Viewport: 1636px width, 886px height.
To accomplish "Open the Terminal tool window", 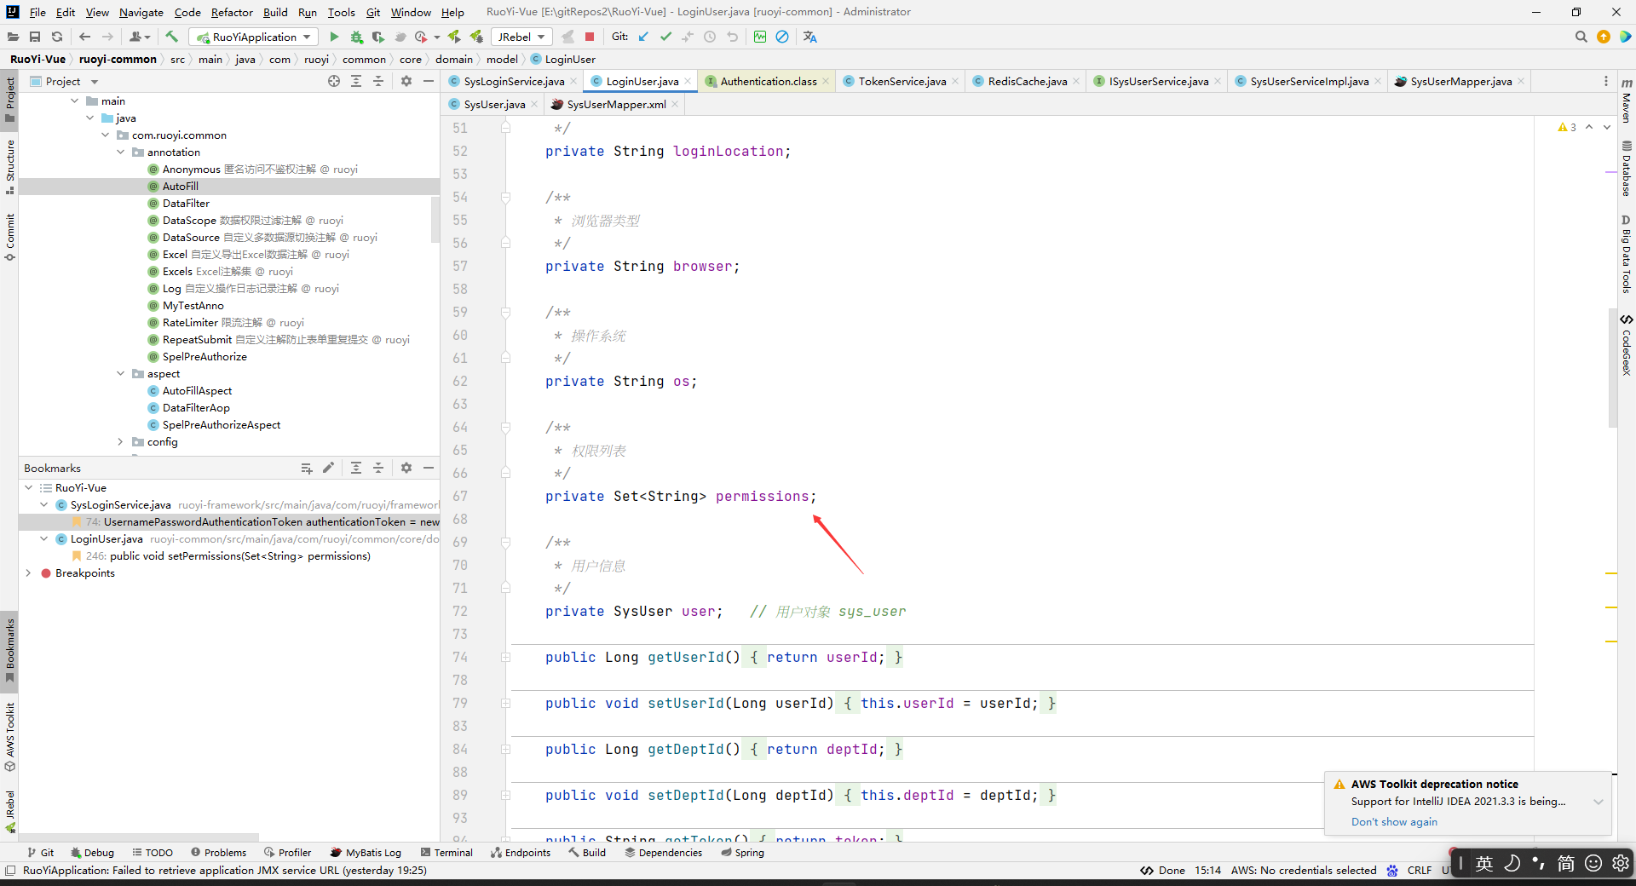I will [x=446, y=852].
